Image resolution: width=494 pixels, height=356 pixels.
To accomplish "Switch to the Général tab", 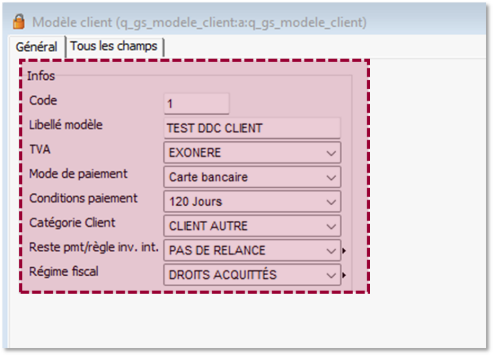I will (36, 47).
